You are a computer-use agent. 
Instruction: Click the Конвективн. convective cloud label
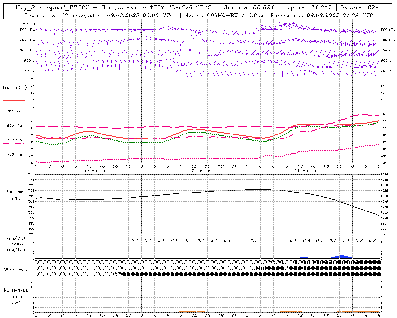pos(16,290)
